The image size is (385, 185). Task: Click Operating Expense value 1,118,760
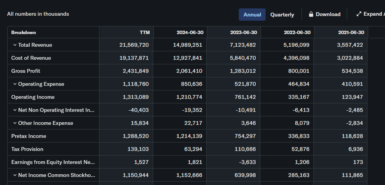click(x=136, y=84)
